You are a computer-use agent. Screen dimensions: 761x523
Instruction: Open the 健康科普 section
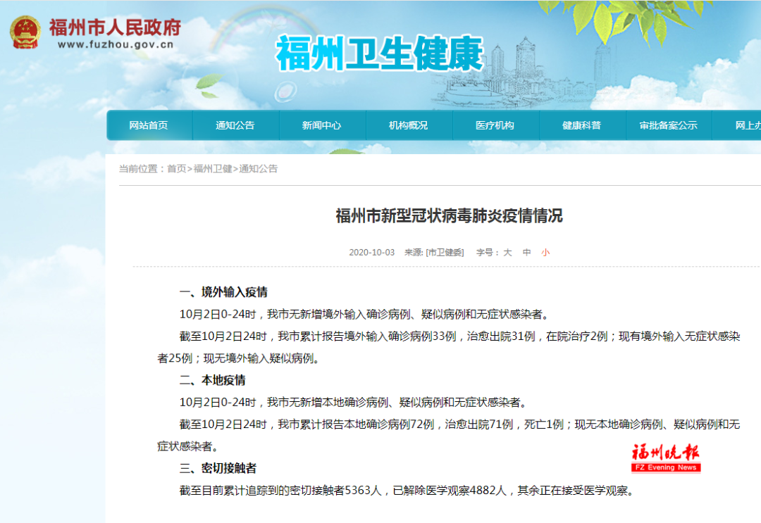tap(582, 125)
